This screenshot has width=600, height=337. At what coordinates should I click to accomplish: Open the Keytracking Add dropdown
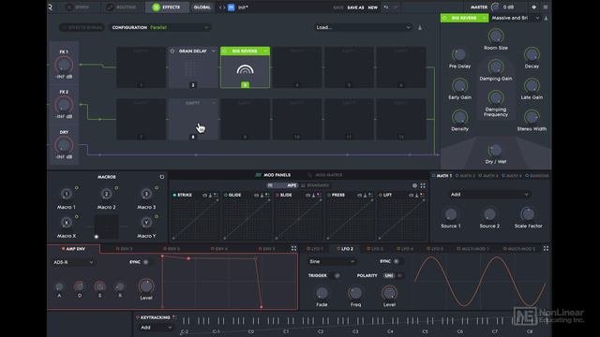point(157,328)
